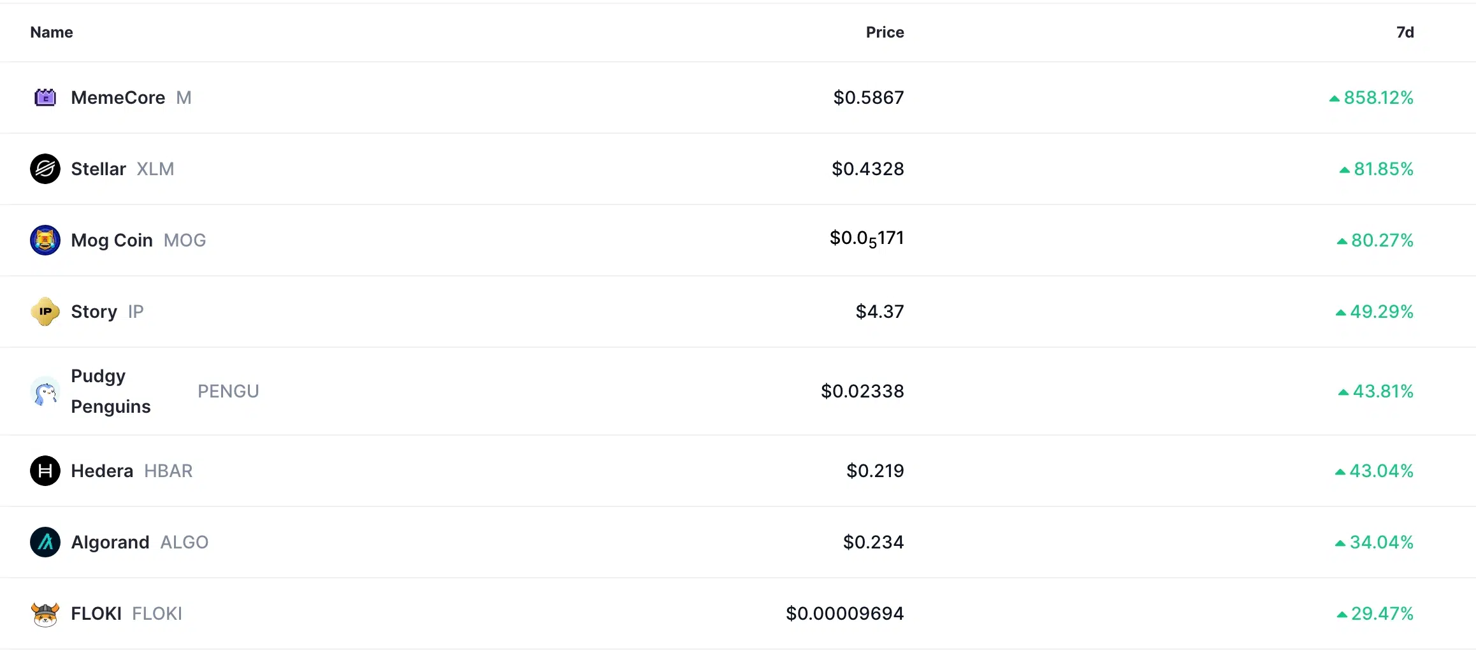1476x651 pixels.
Task: Sort by the 7d column header
Action: 1405,32
